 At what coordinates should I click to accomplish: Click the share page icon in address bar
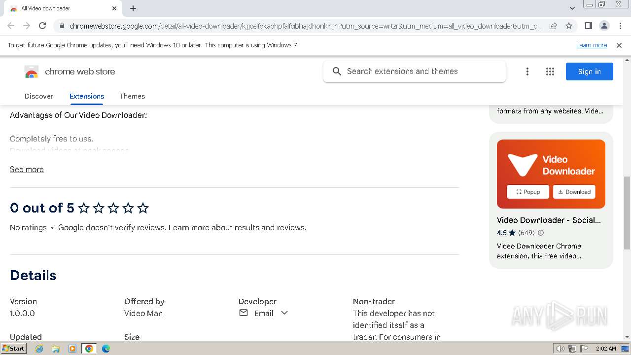[553, 26]
